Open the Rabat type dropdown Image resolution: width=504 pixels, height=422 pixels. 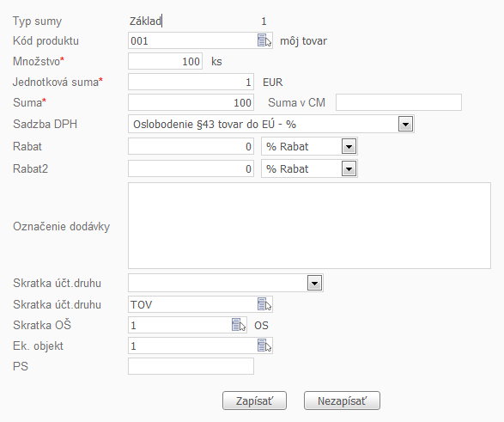(x=349, y=146)
